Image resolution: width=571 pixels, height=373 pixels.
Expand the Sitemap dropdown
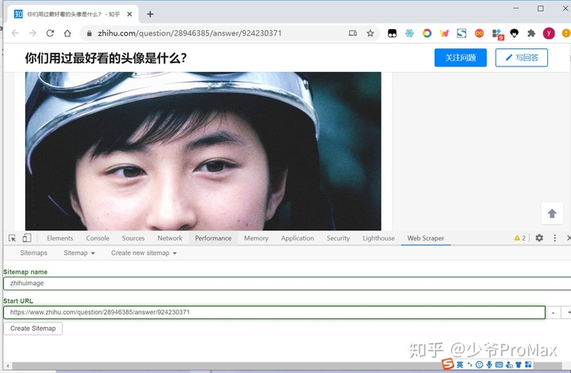click(79, 253)
